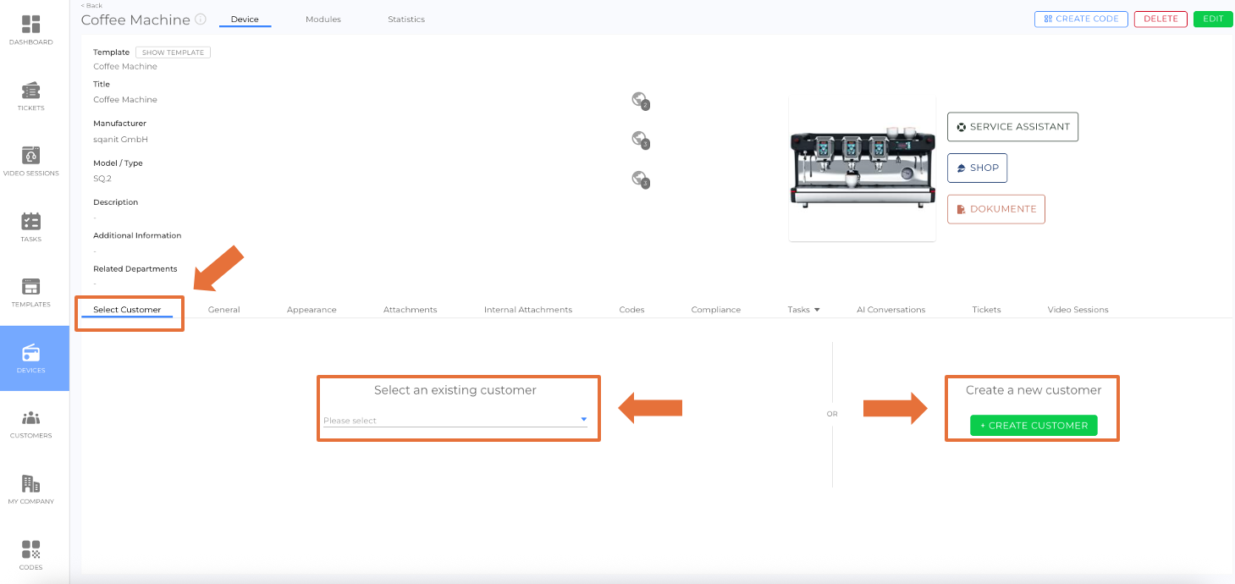
Task: Go to Tickets in the sidebar
Action: point(30,91)
